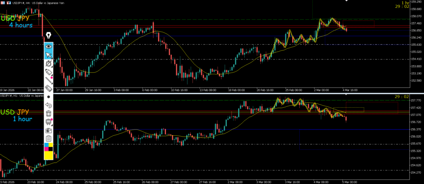This screenshot has height=184, width=424.
Task: Pick the yellow color swatch in the toolbar
Action: tap(49, 155)
